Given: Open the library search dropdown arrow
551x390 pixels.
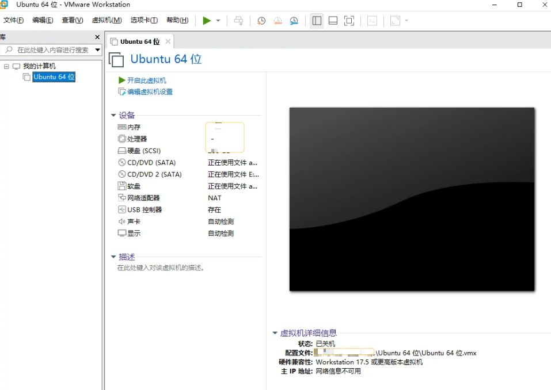Looking at the screenshot, I should click(x=98, y=50).
